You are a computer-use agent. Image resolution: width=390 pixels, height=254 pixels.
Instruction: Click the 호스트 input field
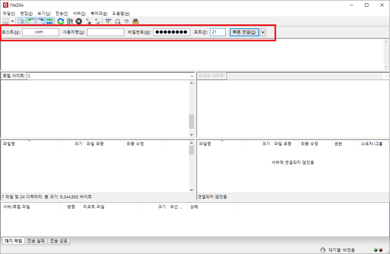(41, 32)
